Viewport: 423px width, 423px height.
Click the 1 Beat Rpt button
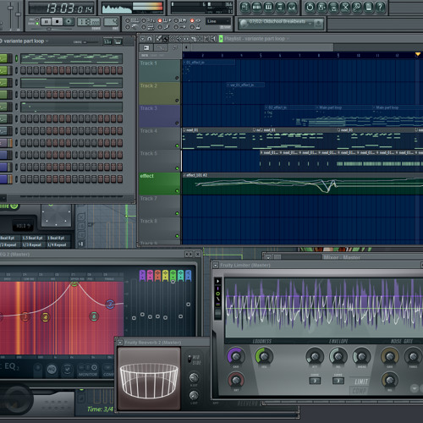tap(56, 238)
